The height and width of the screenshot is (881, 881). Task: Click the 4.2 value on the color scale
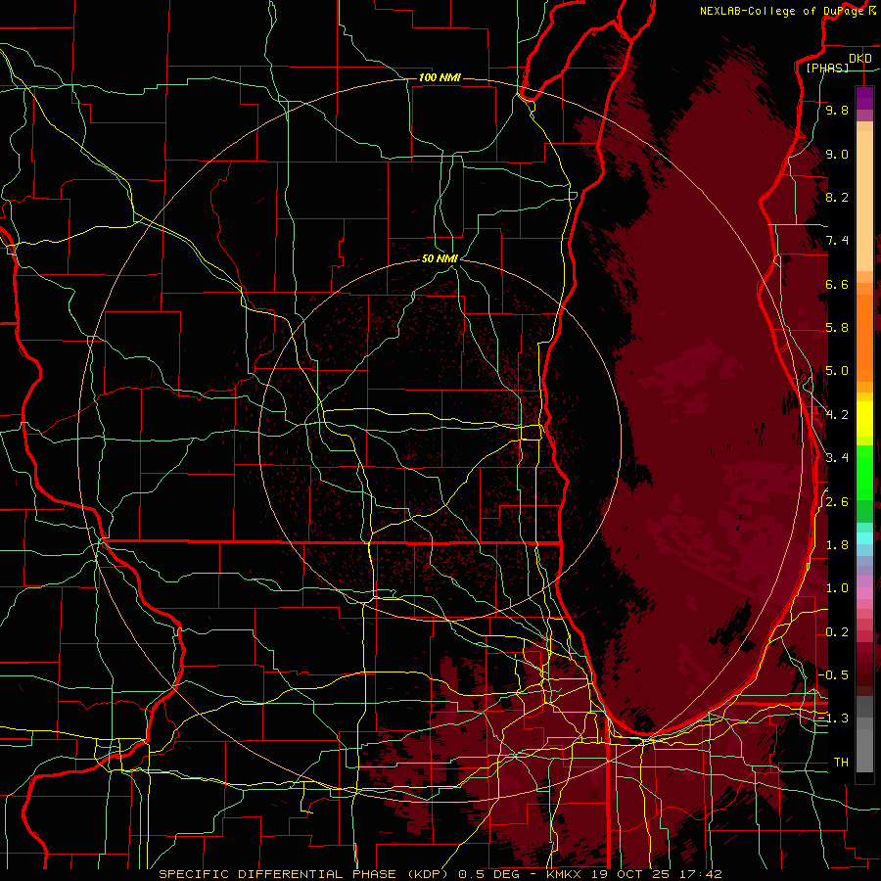[x=837, y=415]
